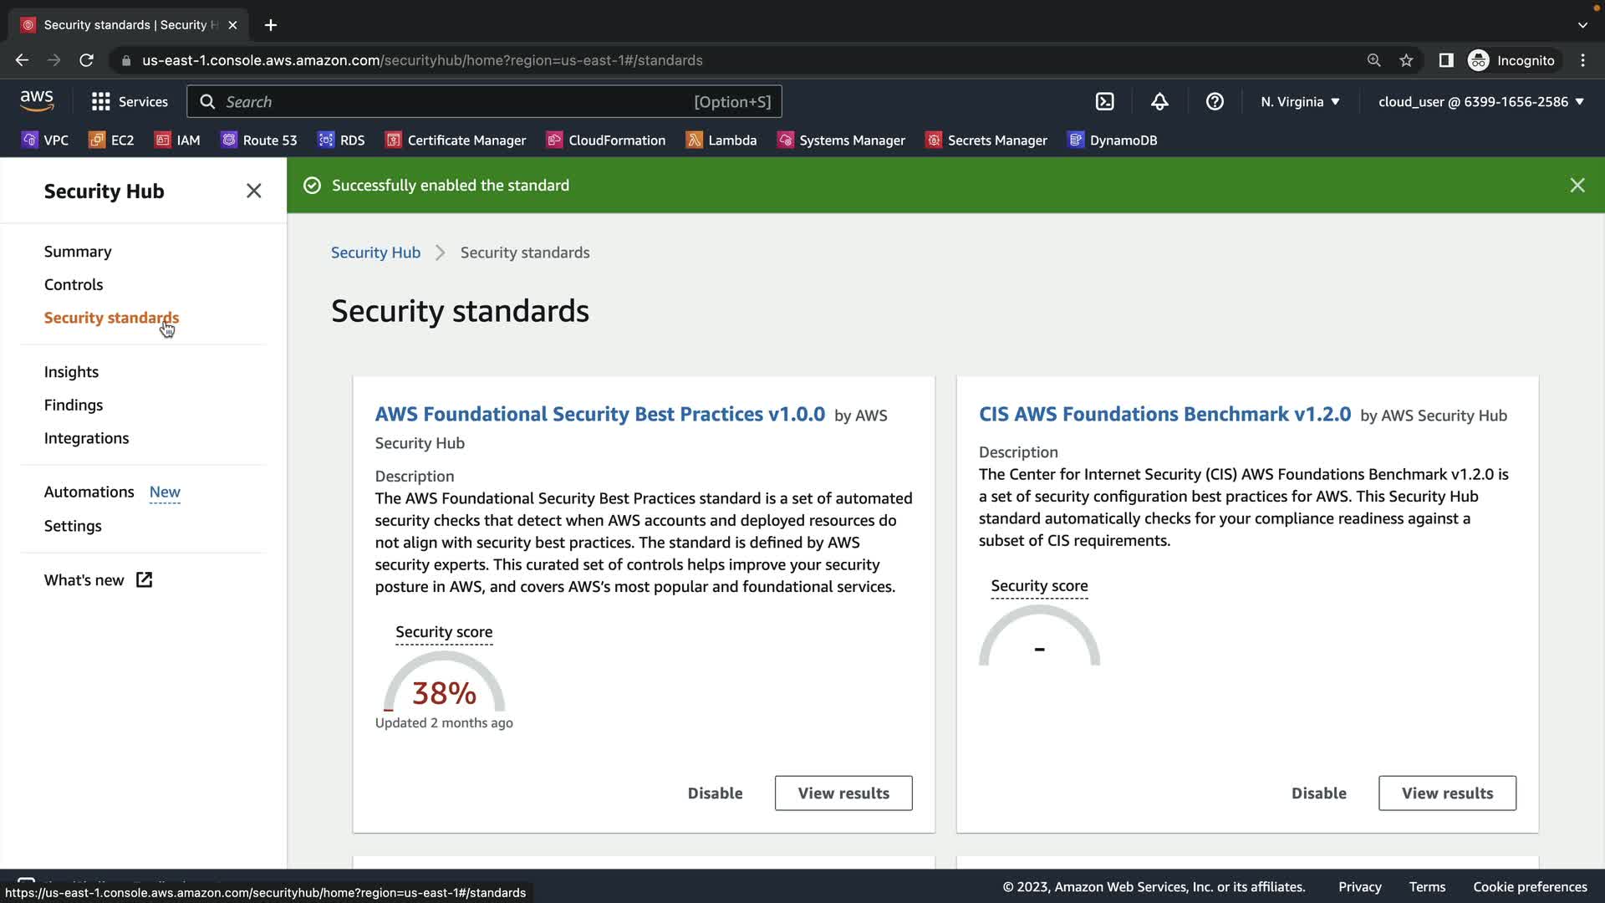Screen dimensions: 1605x903
Task: Expand the N. Virginia region dropdown
Action: [1300, 102]
